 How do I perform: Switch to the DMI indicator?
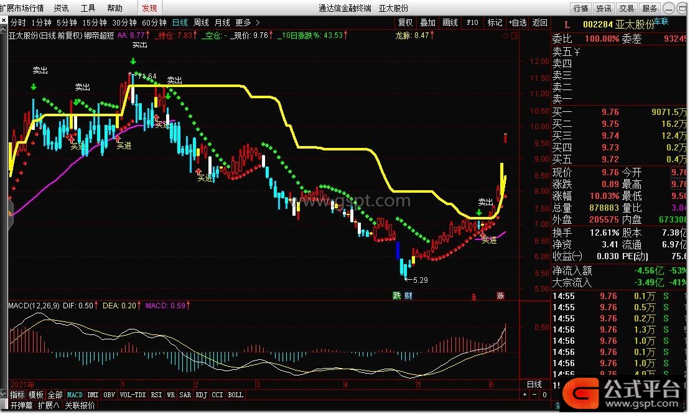[93, 395]
